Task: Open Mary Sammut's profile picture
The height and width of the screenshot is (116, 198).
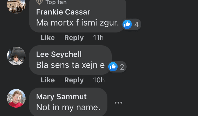Action: [16, 98]
